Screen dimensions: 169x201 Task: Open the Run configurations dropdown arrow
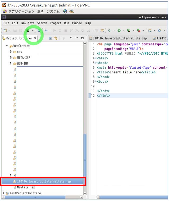[x=124, y=31]
